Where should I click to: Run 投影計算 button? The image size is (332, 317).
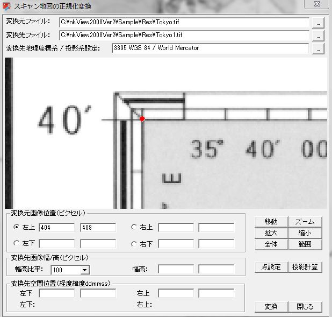point(305,266)
